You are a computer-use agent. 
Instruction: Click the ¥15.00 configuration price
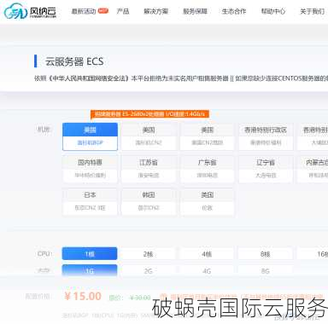tap(83, 296)
